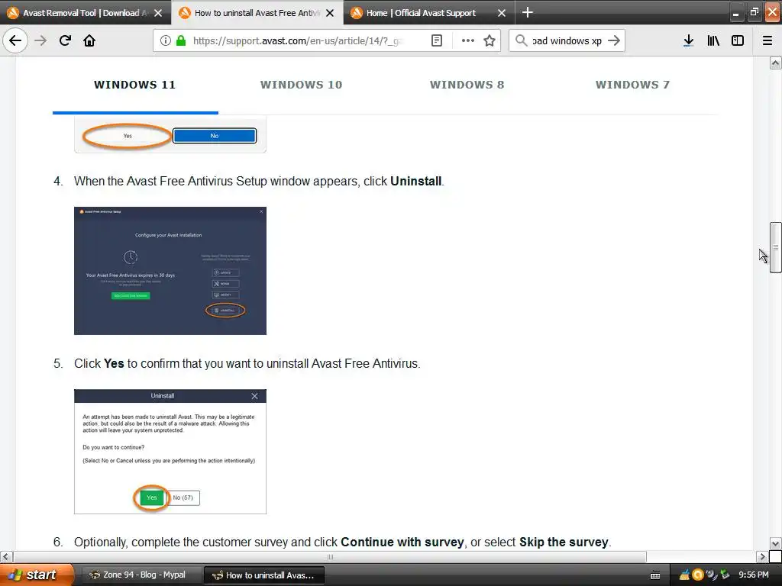Open the on-screen keyboard taskbar icon
Viewport: 782px width, 586px height.
[x=655, y=575]
